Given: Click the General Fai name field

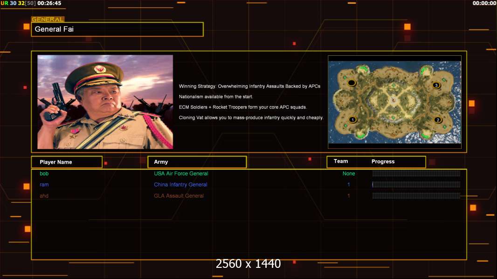Looking at the screenshot, I should [x=117, y=29].
